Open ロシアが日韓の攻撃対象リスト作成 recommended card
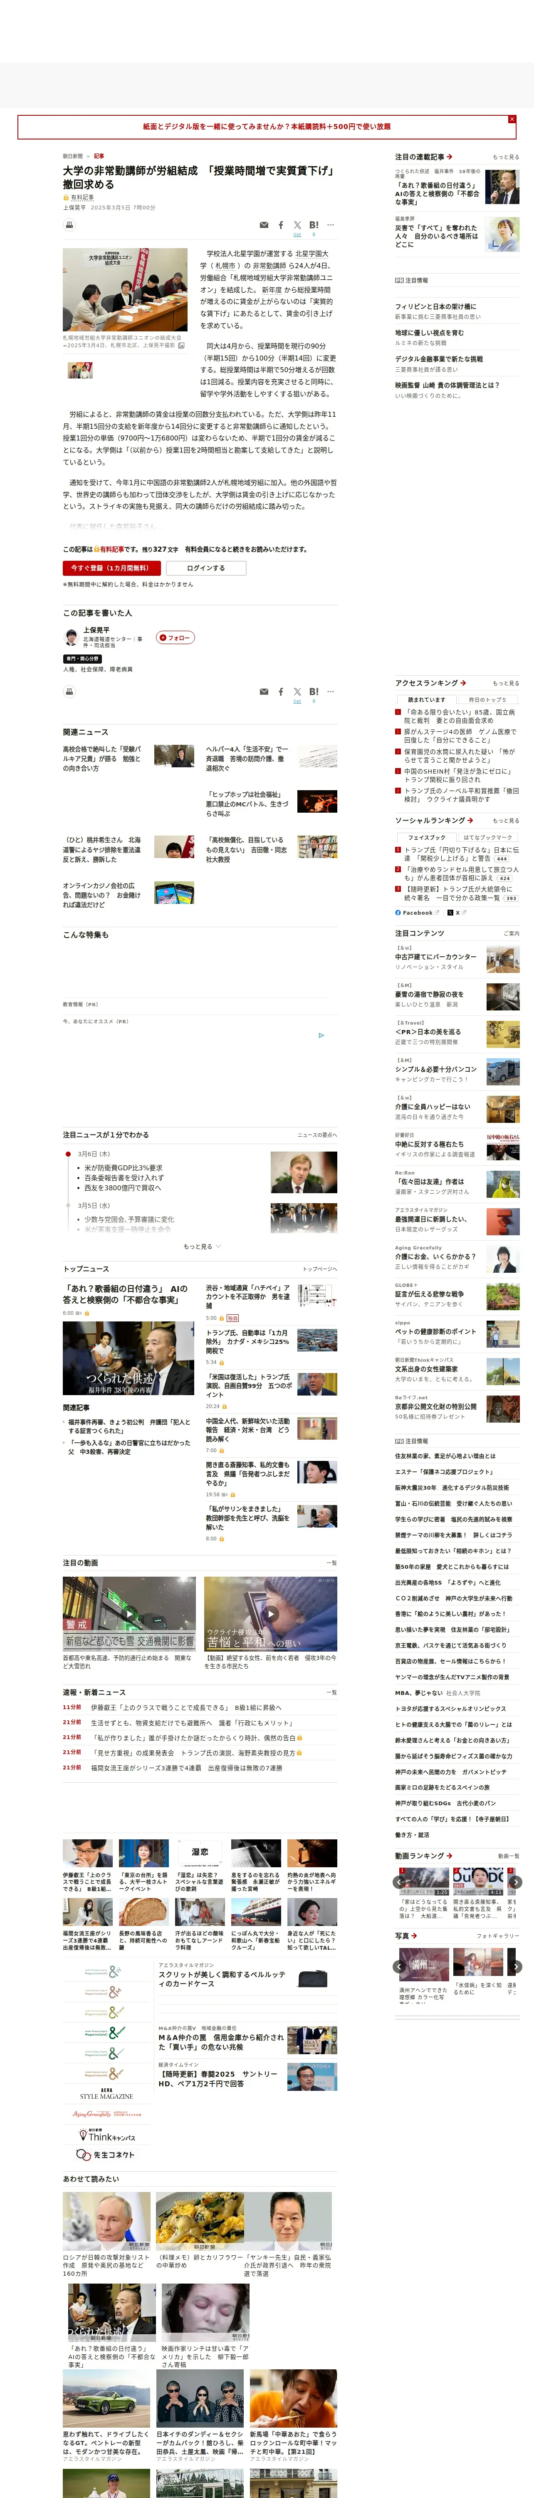 [x=106, y=2234]
